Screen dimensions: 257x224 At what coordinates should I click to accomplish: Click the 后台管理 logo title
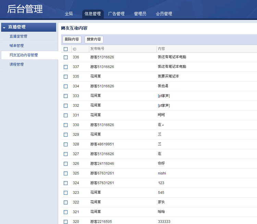[25, 9]
